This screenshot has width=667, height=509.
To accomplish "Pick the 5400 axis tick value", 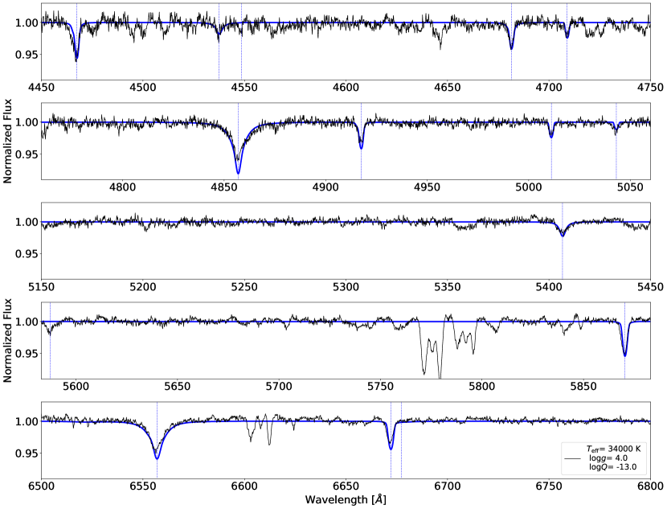I will click(549, 287).
